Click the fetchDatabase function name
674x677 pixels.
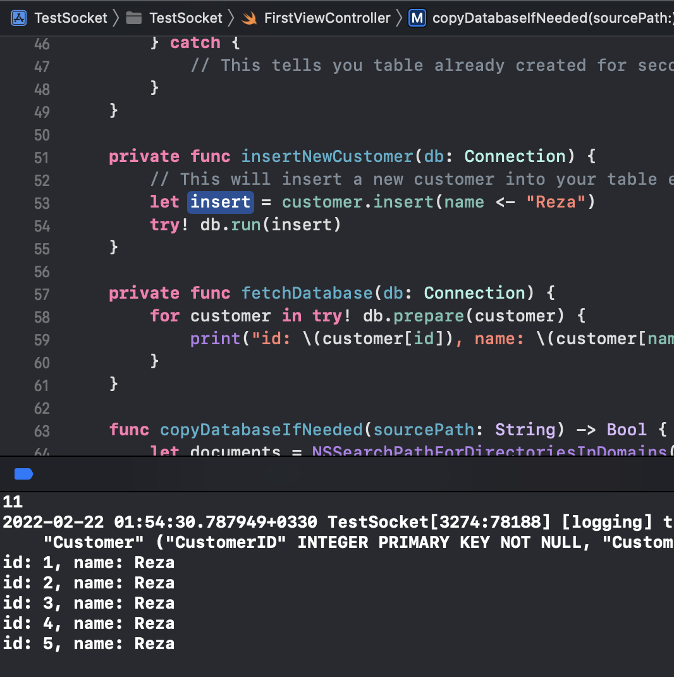307,293
